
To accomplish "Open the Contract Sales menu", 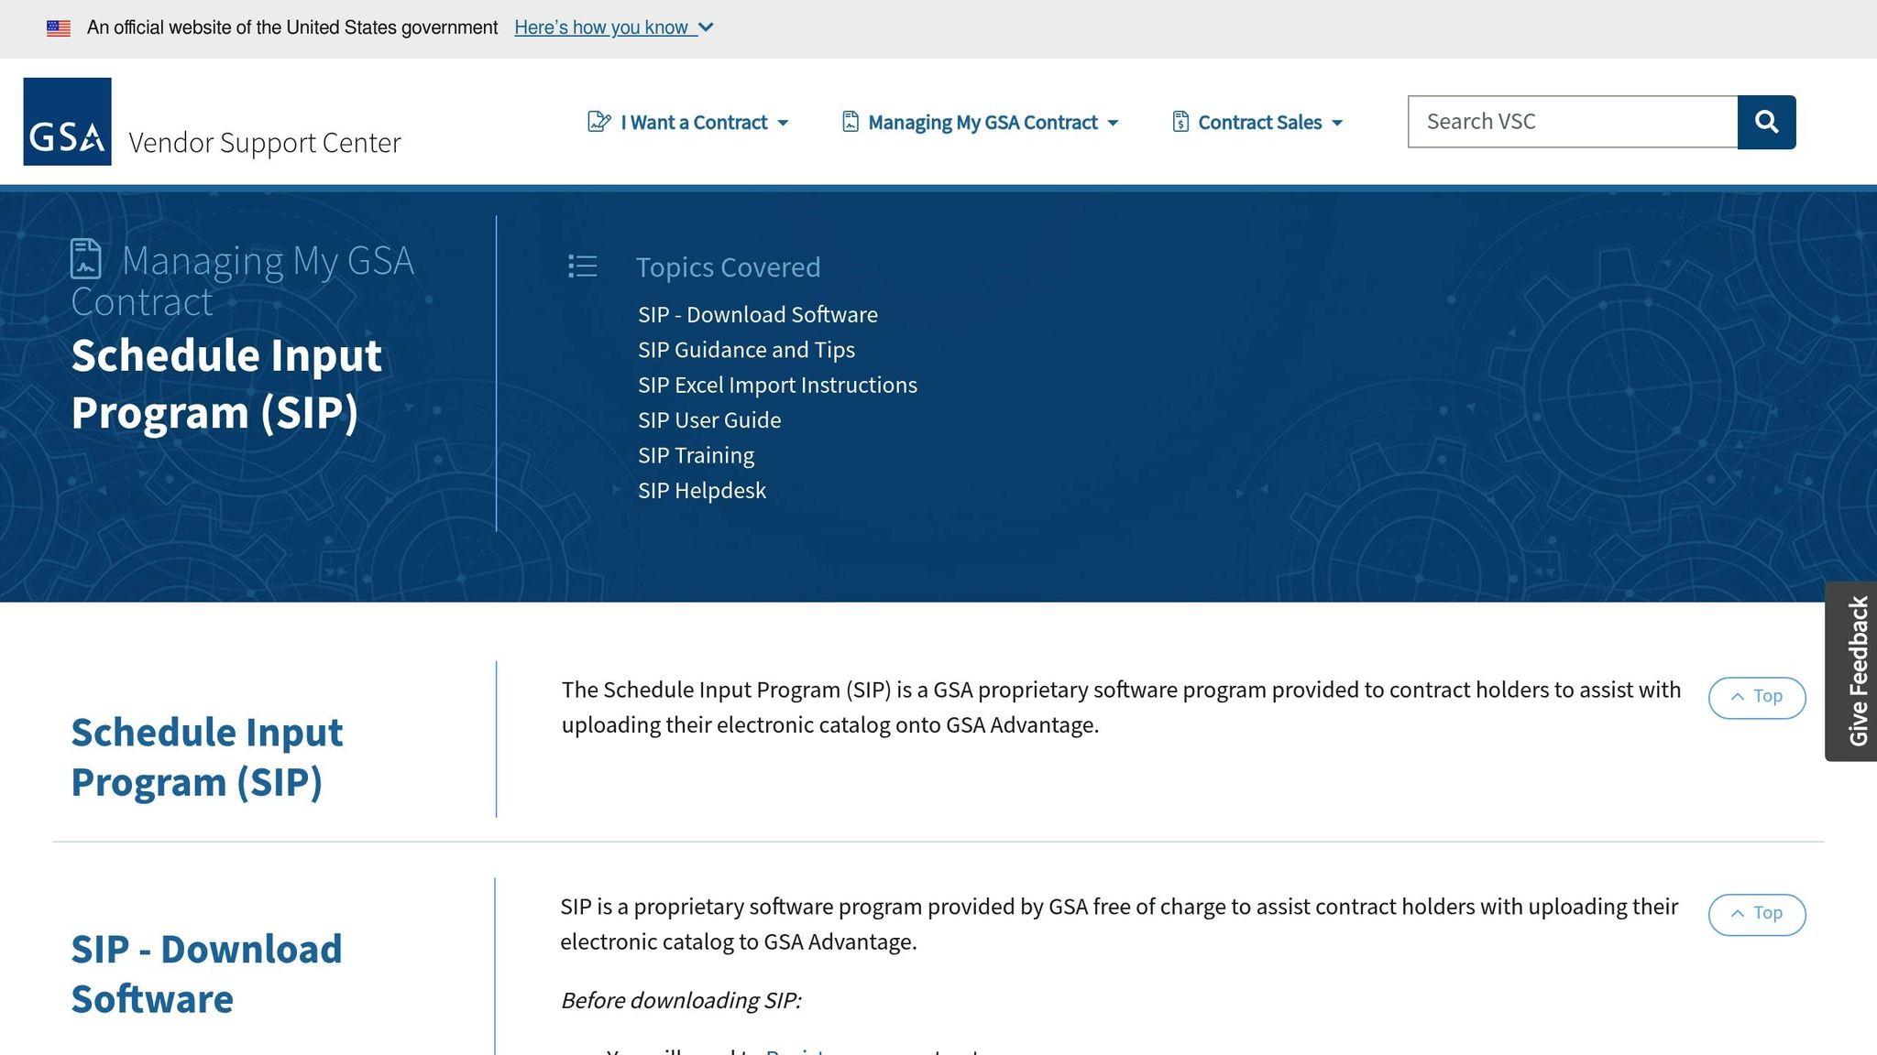I will tap(1257, 122).
